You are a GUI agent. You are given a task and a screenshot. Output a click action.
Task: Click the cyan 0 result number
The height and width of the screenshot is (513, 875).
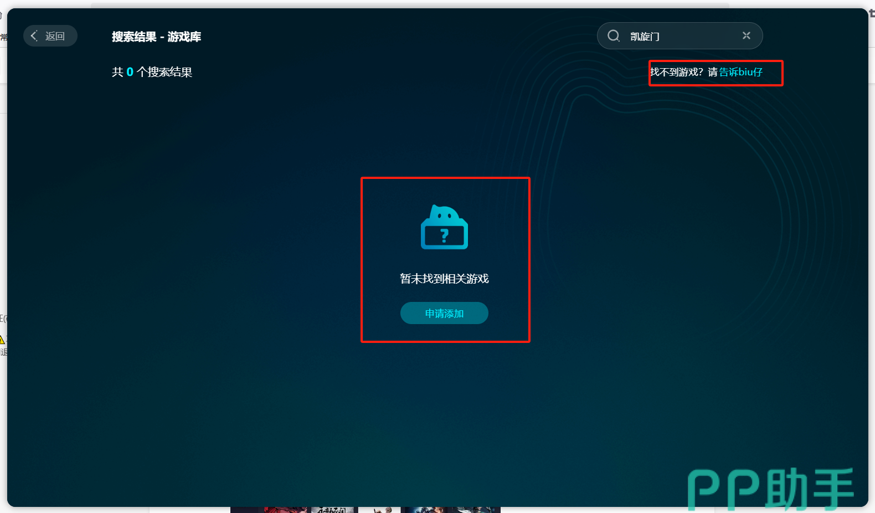[x=130, y=72]
